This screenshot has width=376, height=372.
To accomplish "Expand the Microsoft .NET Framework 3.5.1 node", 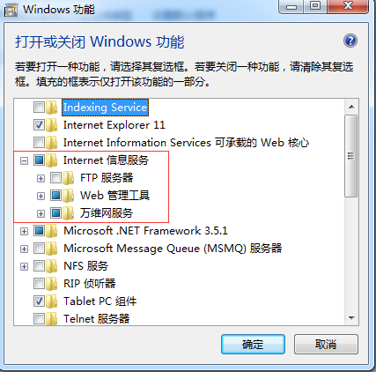I will 24,231.
